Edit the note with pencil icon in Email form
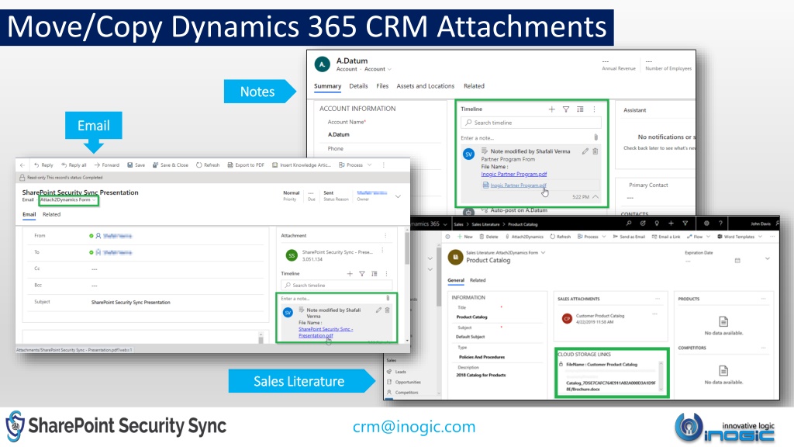The image size is (794, 447). click(378, 310)
